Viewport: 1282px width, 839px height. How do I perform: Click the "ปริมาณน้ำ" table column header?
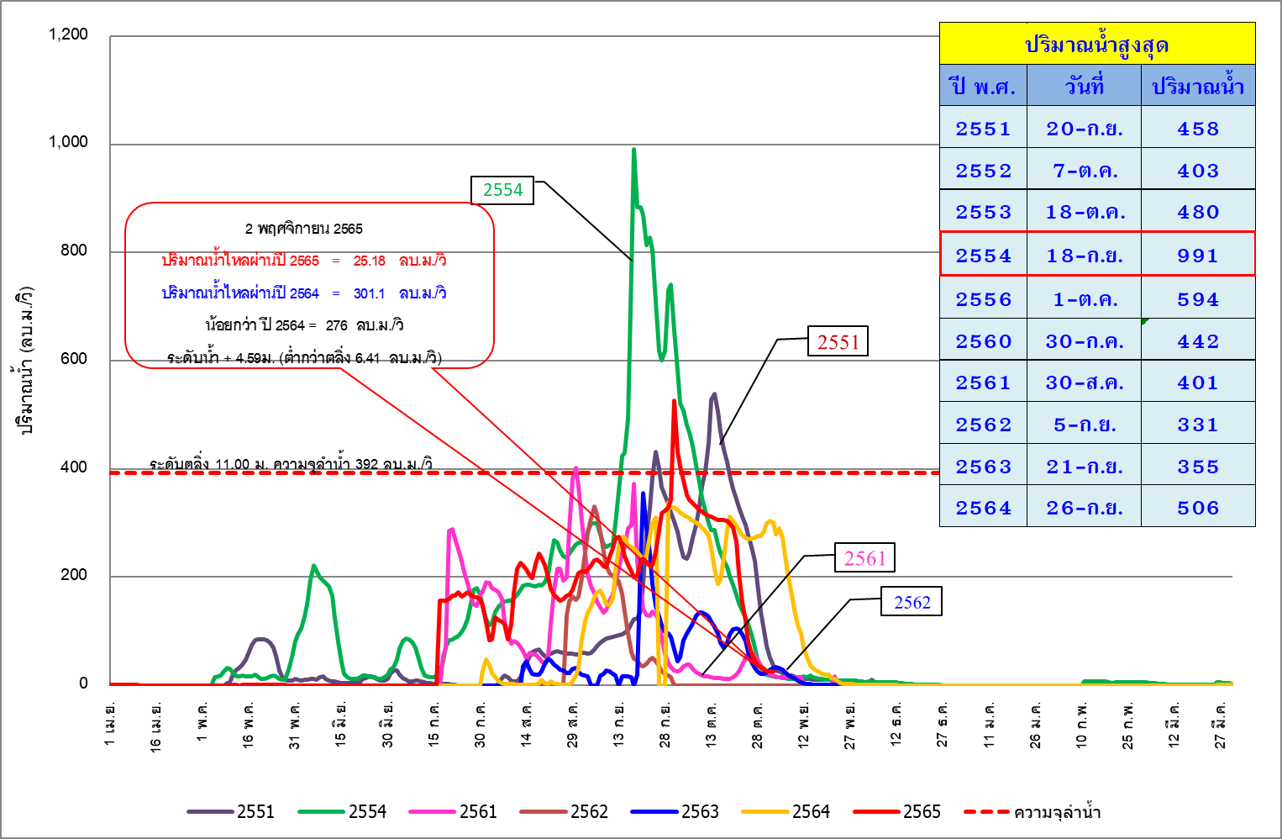point(1198,86)
